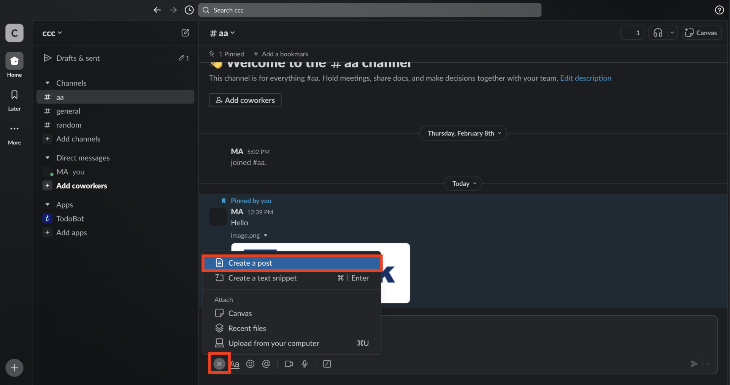Open Edit description link
The width and height of the screenshot is (730, 385).
click(x=586, y=78)
